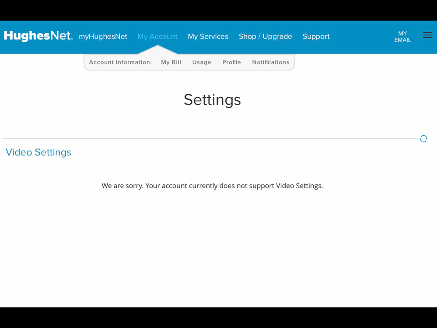
Task: Open the hamburger menu icon
Action: tap(427, 35)
